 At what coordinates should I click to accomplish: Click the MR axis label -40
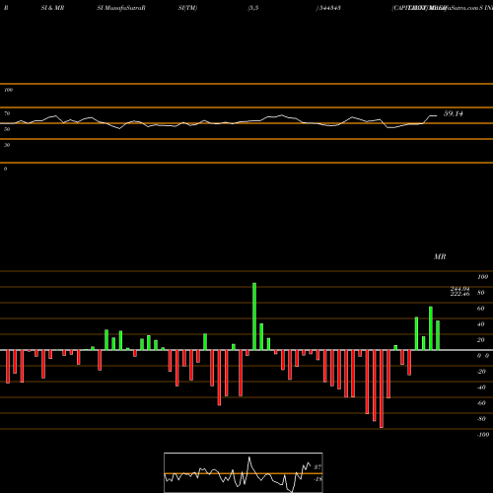pyautogui.click(x=481, y=387)
